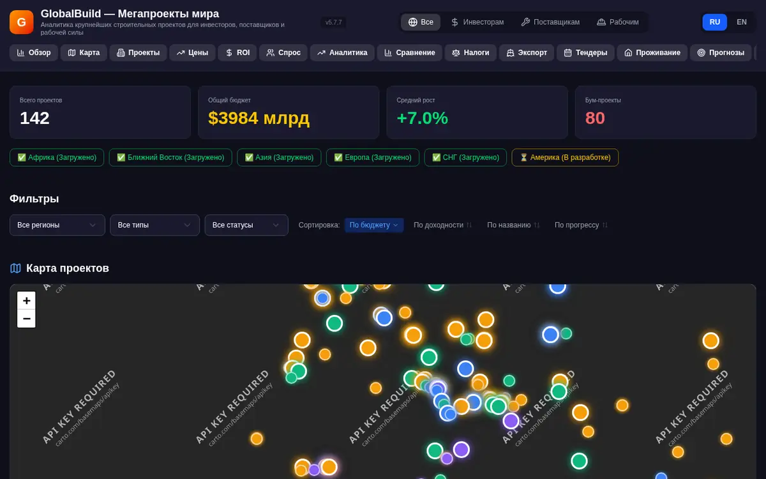Open the Проекты tab
Image resolution: width=766 pixels, height=479 pixels.
coord(139,52)
